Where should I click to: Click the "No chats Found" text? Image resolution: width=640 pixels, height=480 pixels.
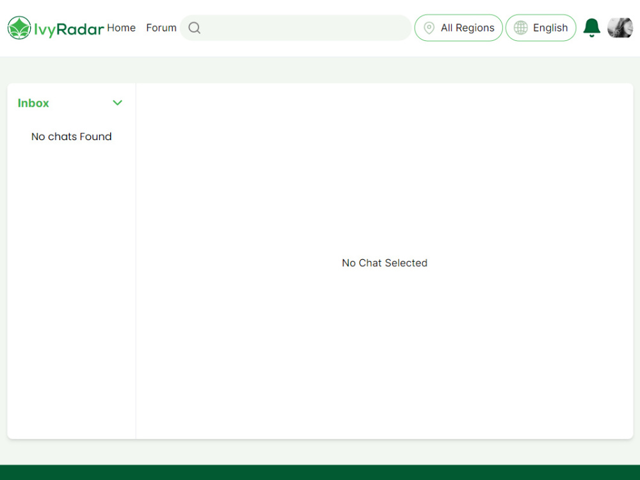coord(72,136)
